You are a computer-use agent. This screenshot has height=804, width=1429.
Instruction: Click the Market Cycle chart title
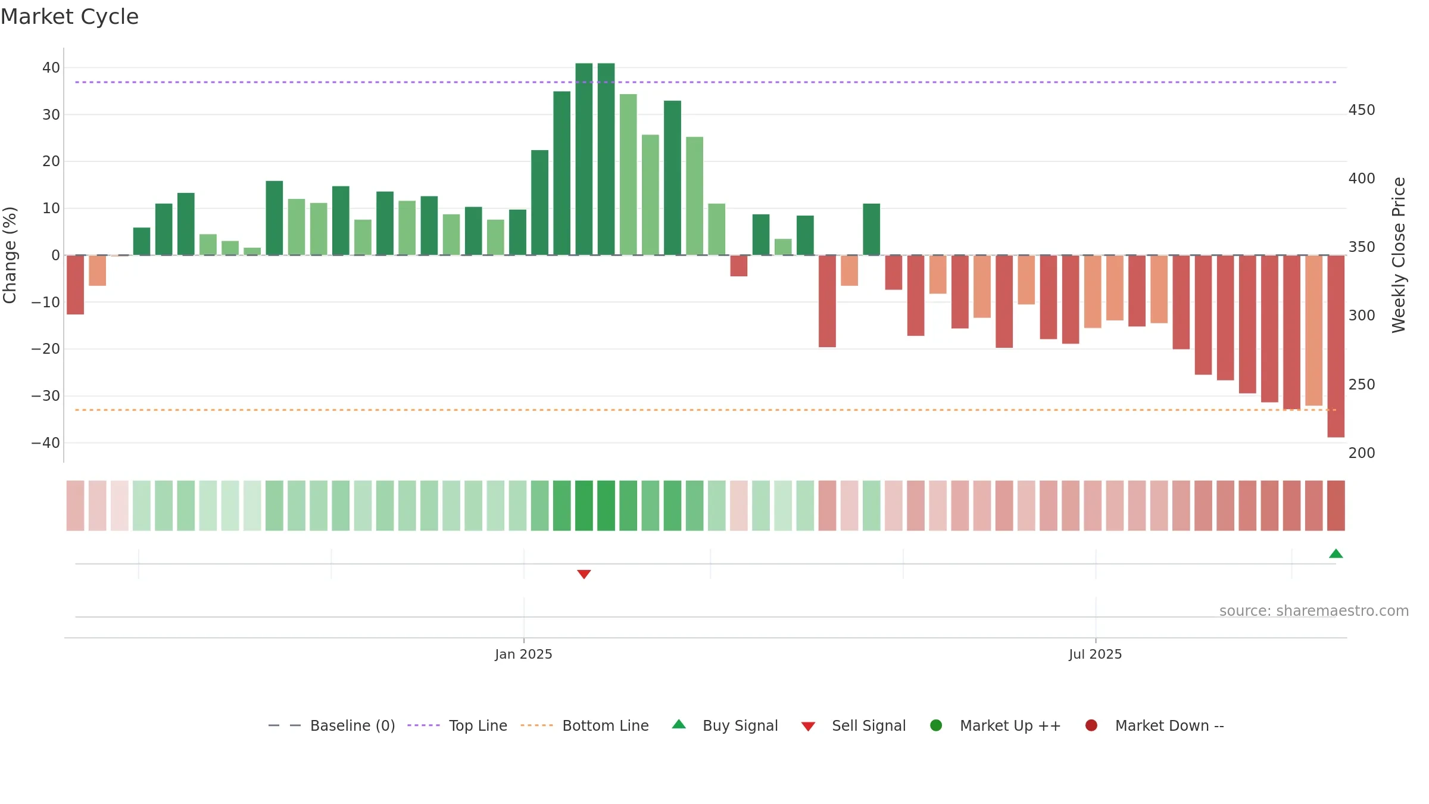click(70, 17)
